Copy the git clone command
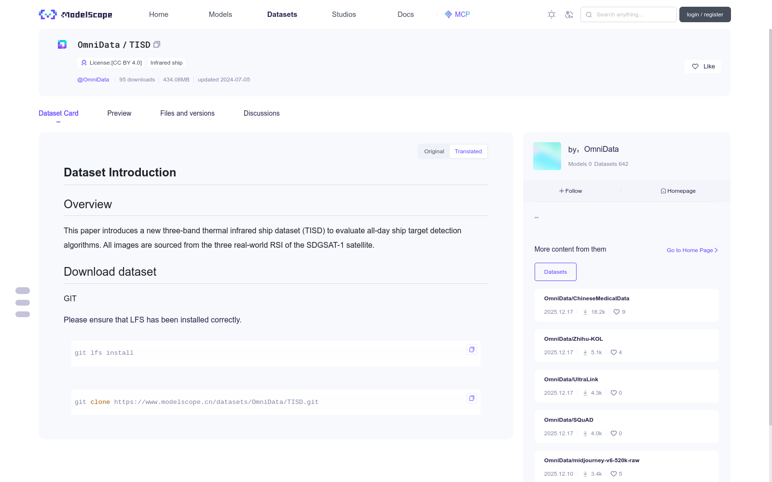The width and height of the screenshot is (772, 482). click(472, 398)
